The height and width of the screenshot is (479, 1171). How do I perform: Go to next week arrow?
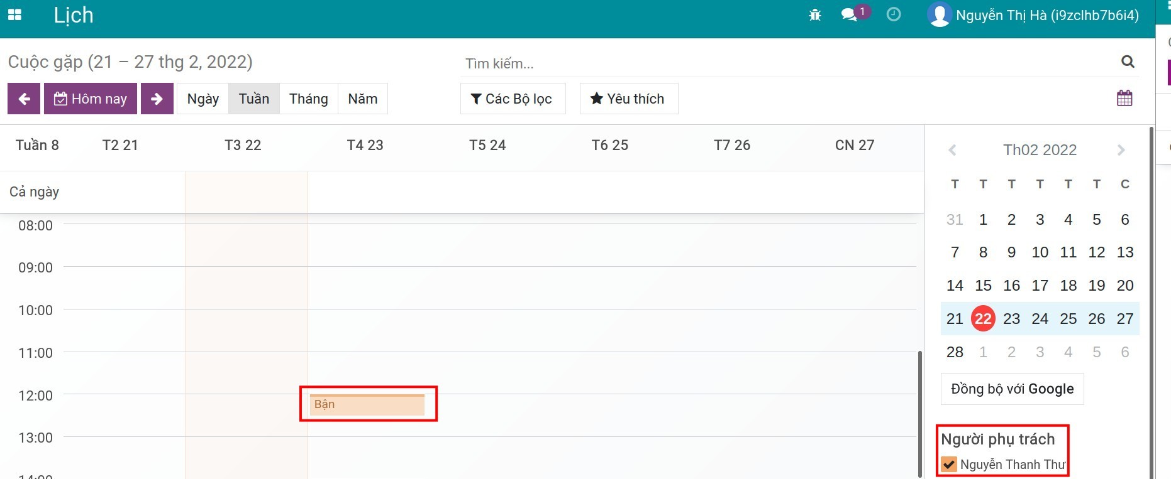point(157,99)
